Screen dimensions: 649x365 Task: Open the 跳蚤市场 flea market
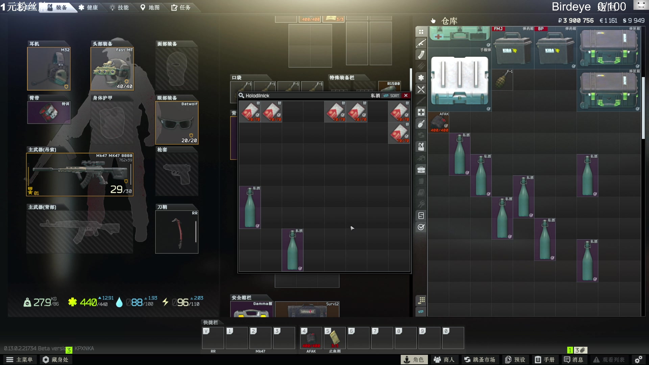480,360
